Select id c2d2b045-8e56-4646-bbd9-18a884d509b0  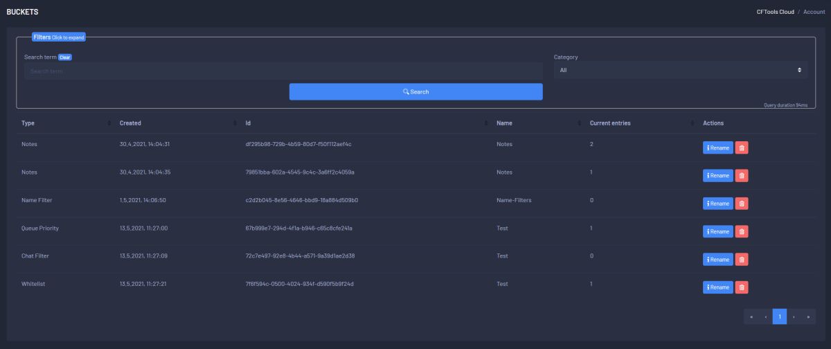click(x=301, y=200)
